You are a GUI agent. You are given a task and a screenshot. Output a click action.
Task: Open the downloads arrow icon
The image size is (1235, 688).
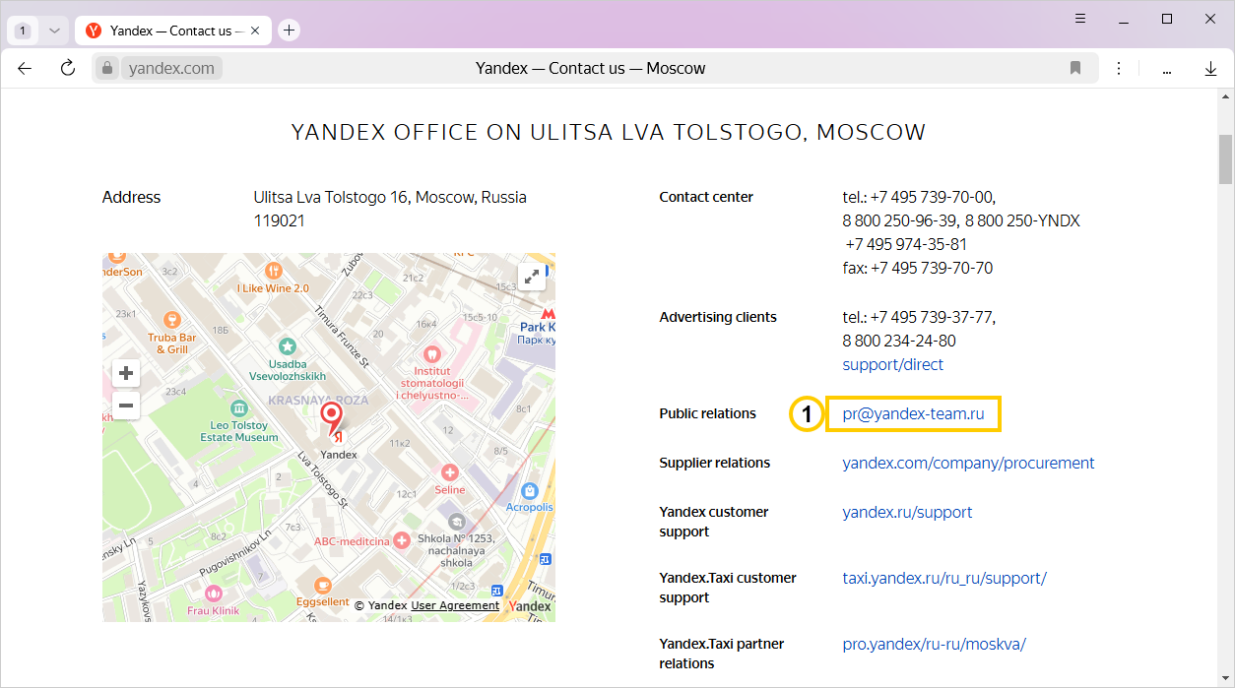(x=1210, y=68)
